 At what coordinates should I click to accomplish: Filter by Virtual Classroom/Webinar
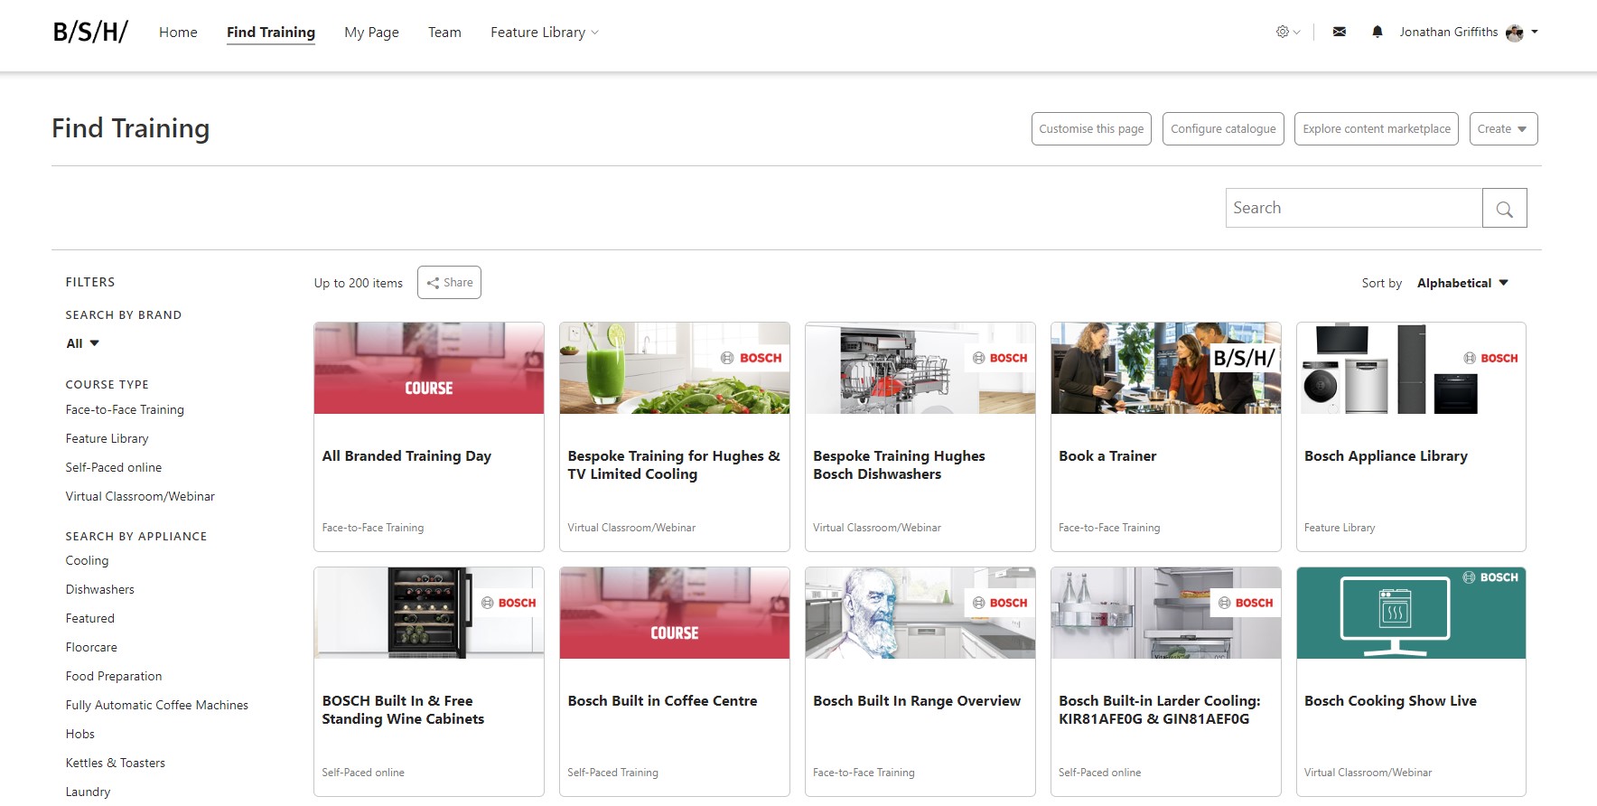140,496
